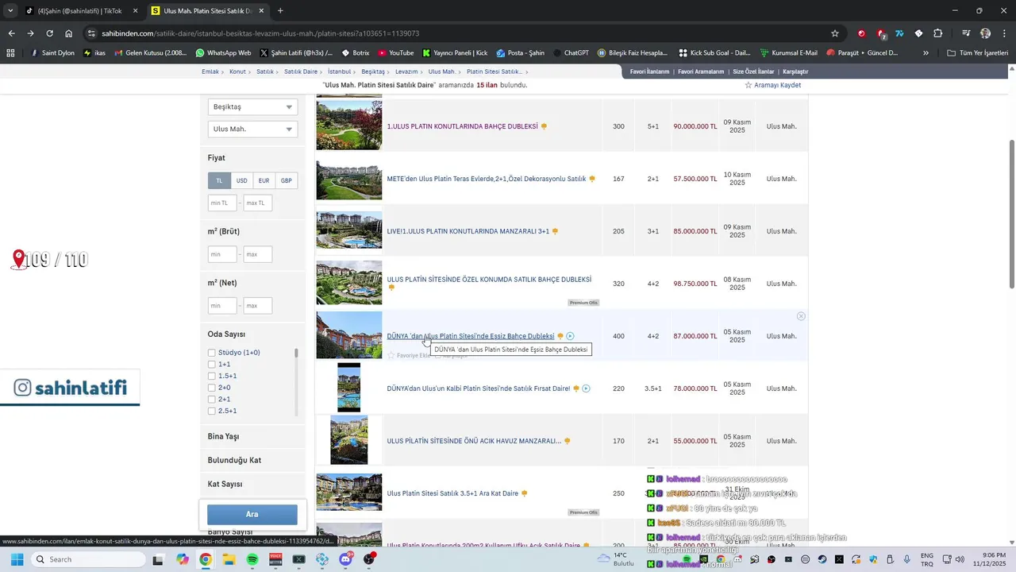Select TL currency option
This screenshot has height=572, width=1016.
[x=219, y=180]
